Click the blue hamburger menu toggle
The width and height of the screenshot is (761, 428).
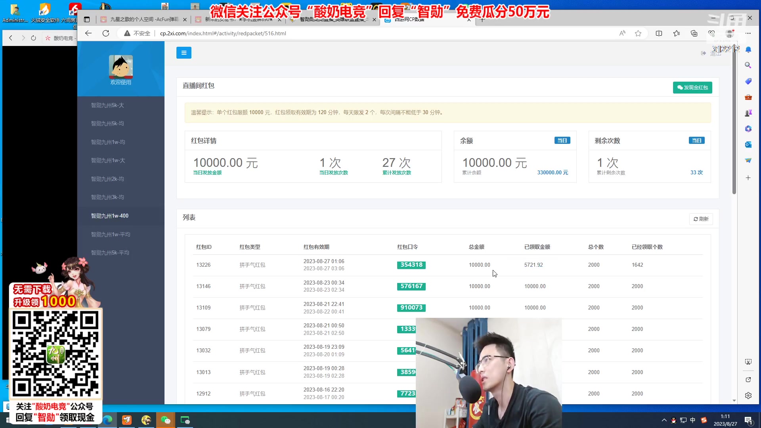pos(184,53)
